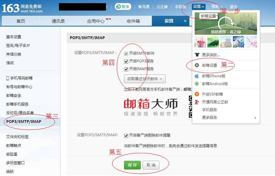The height and width of the screenshot is (176, 275).
Task: Open 反垃圾/黑白名单 in the sidebar
Action: (x=20, y=113)
